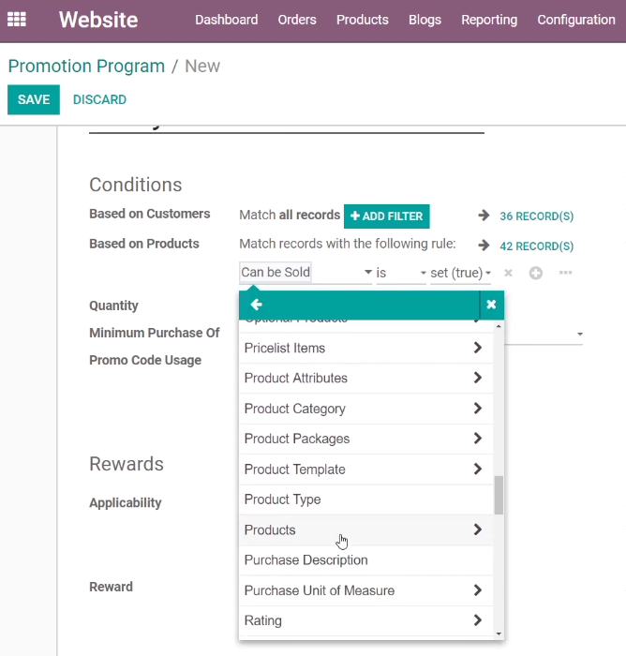Expand Product Category chevron
The height and width of the screenshot is (656, 626).
coord(477,408)
